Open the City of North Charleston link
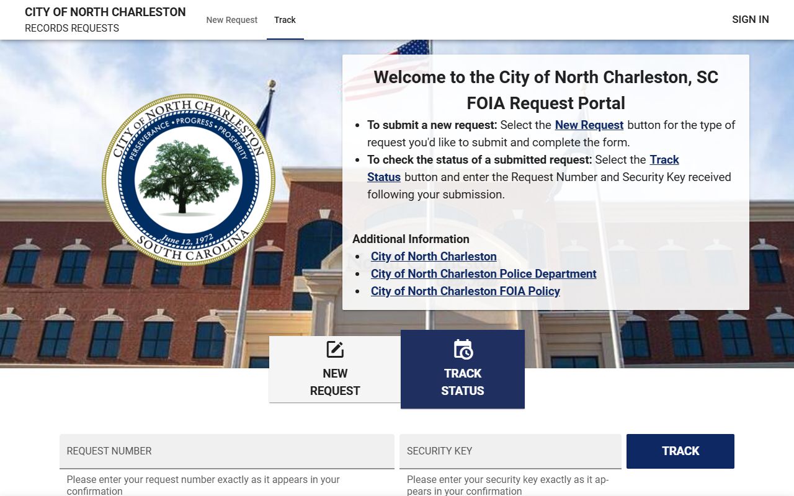The height and width of the screenshot is (496, 794). [x=434, y=257]
